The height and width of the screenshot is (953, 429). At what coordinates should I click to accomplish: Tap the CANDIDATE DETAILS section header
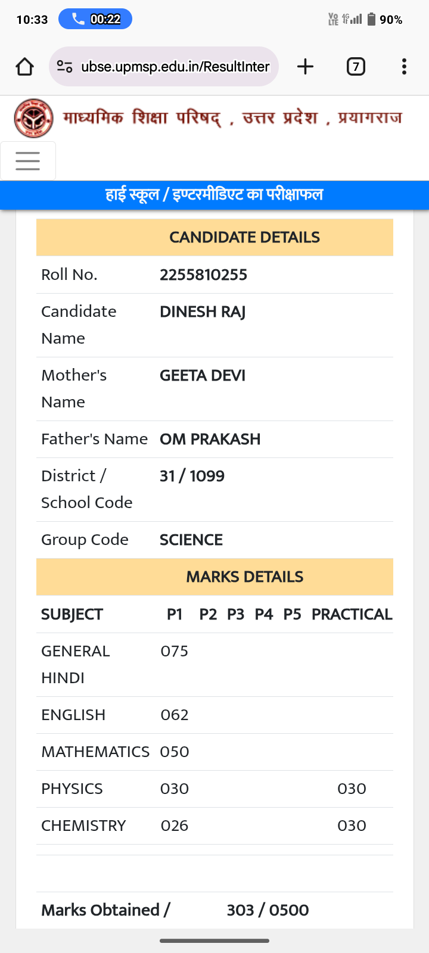[x=244, y=237]
